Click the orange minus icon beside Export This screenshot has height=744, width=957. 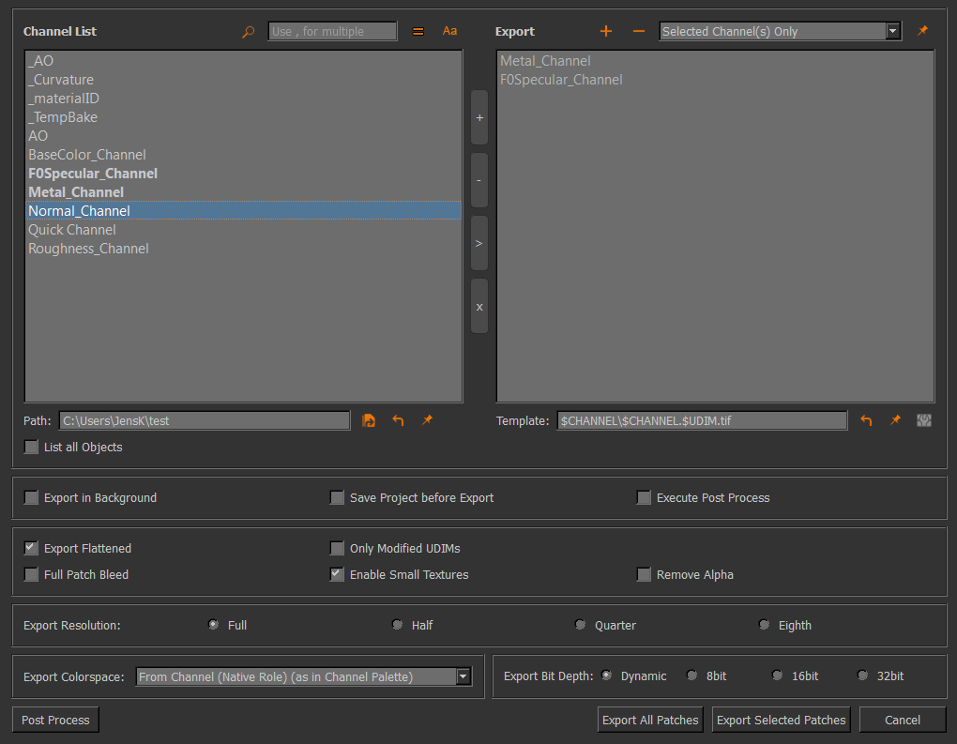coord(639,31)
